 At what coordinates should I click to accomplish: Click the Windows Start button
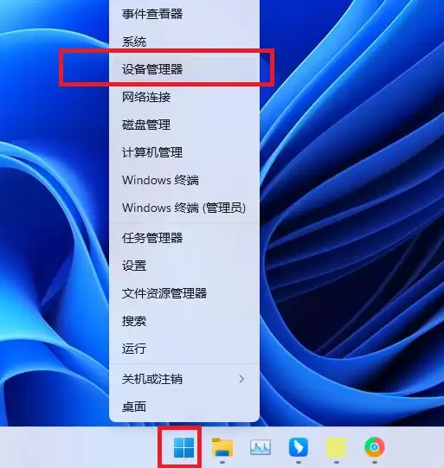[x=183, y=447]
